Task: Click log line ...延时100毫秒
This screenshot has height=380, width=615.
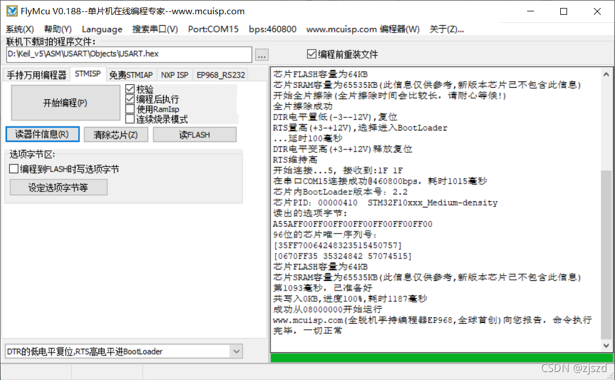Action: pyautogui.click(x=308, y=138)
